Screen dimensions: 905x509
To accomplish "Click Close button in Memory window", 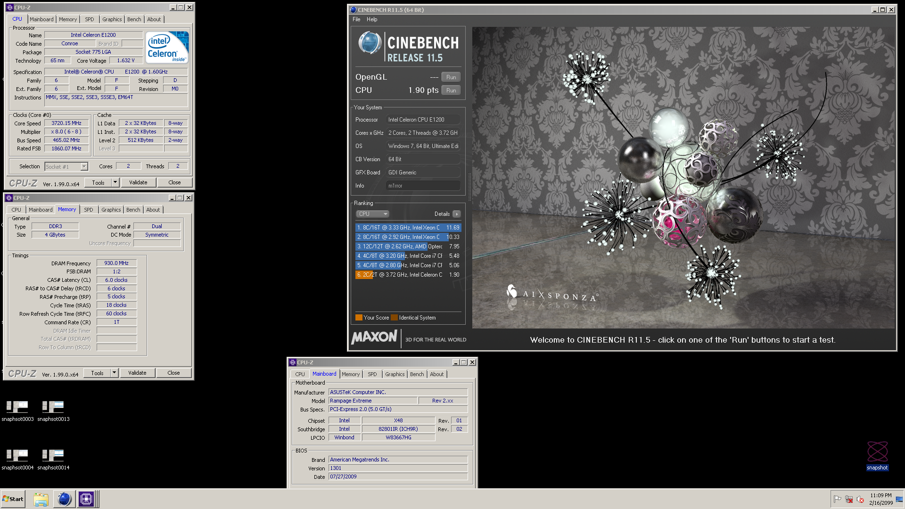I will tap(173, 373).
